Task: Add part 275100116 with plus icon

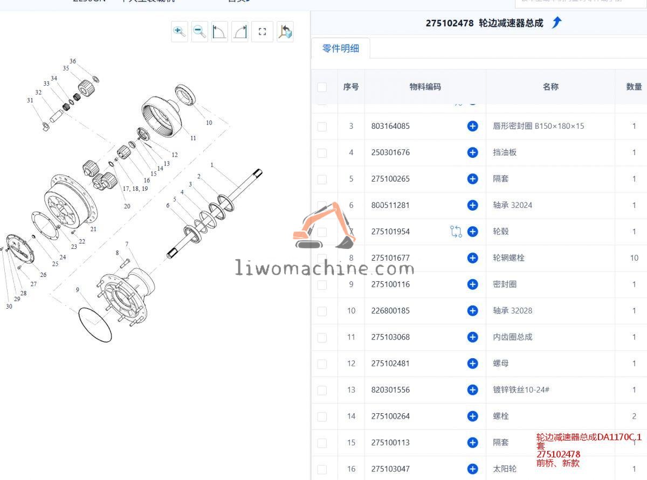Action: tap(473, 284)
